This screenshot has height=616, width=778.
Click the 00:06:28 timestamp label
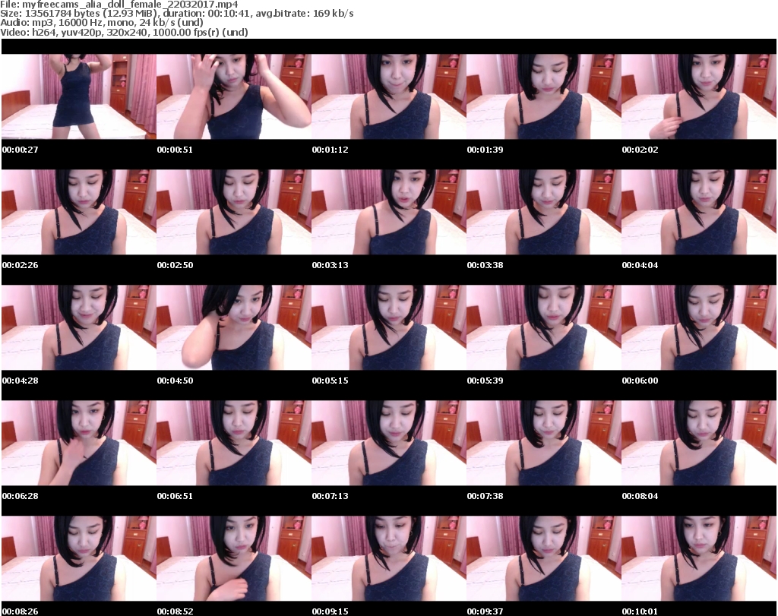[x=21, y=496]
